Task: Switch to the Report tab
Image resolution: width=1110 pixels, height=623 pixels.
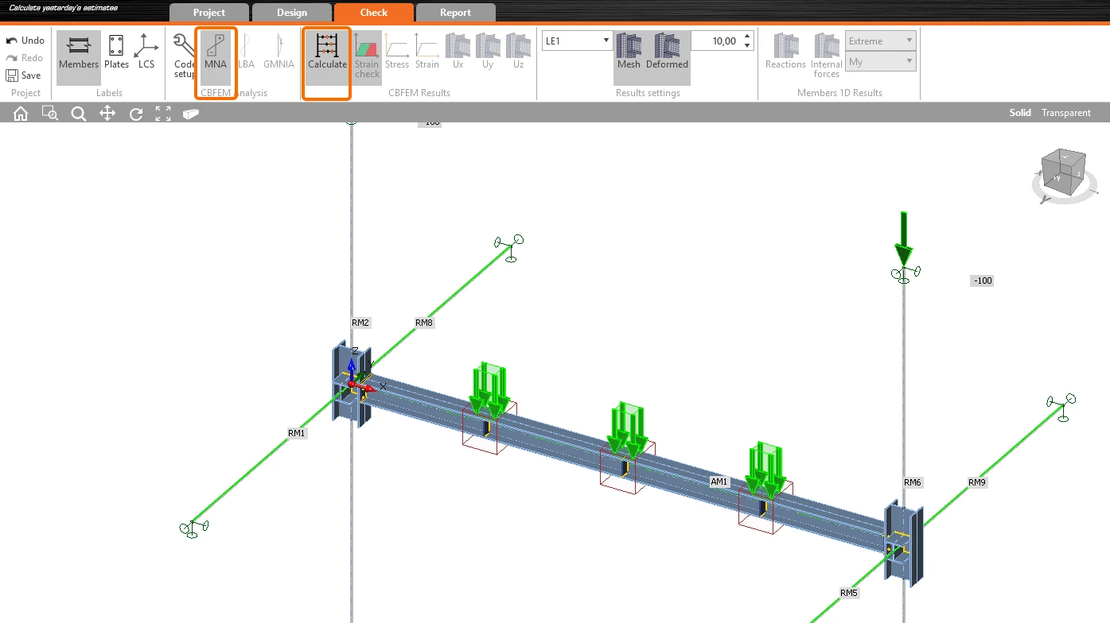Action: pyautogui.click(x=455, y=13)
